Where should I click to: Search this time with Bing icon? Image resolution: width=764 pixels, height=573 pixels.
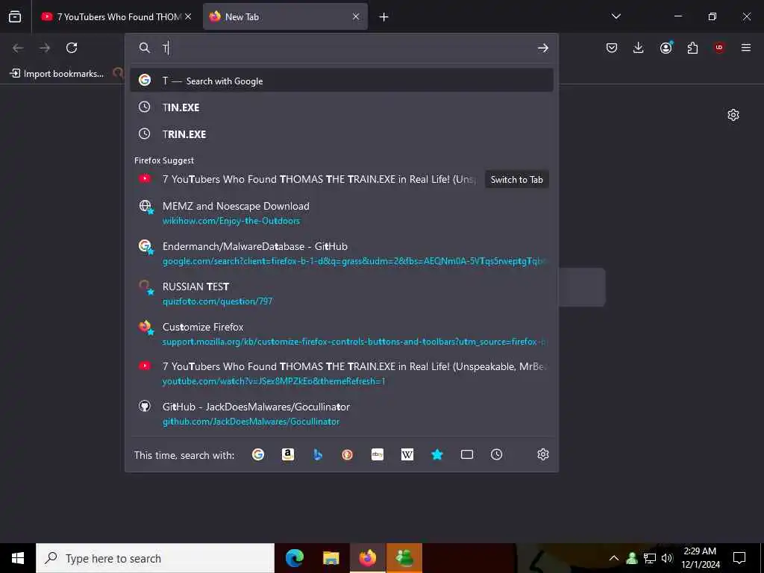318,454
